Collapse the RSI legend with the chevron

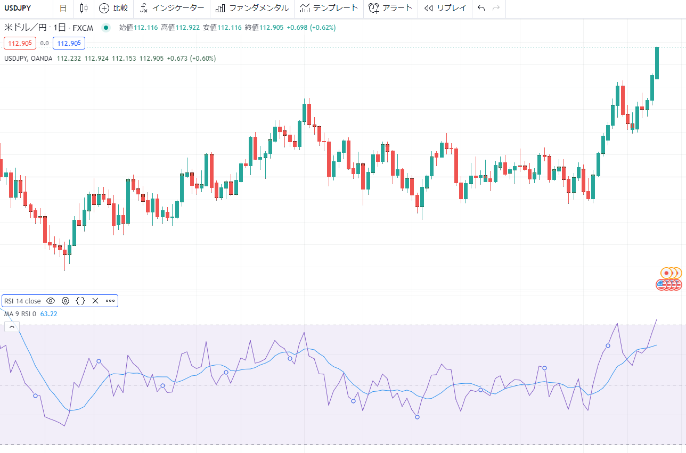coord(12,327)
